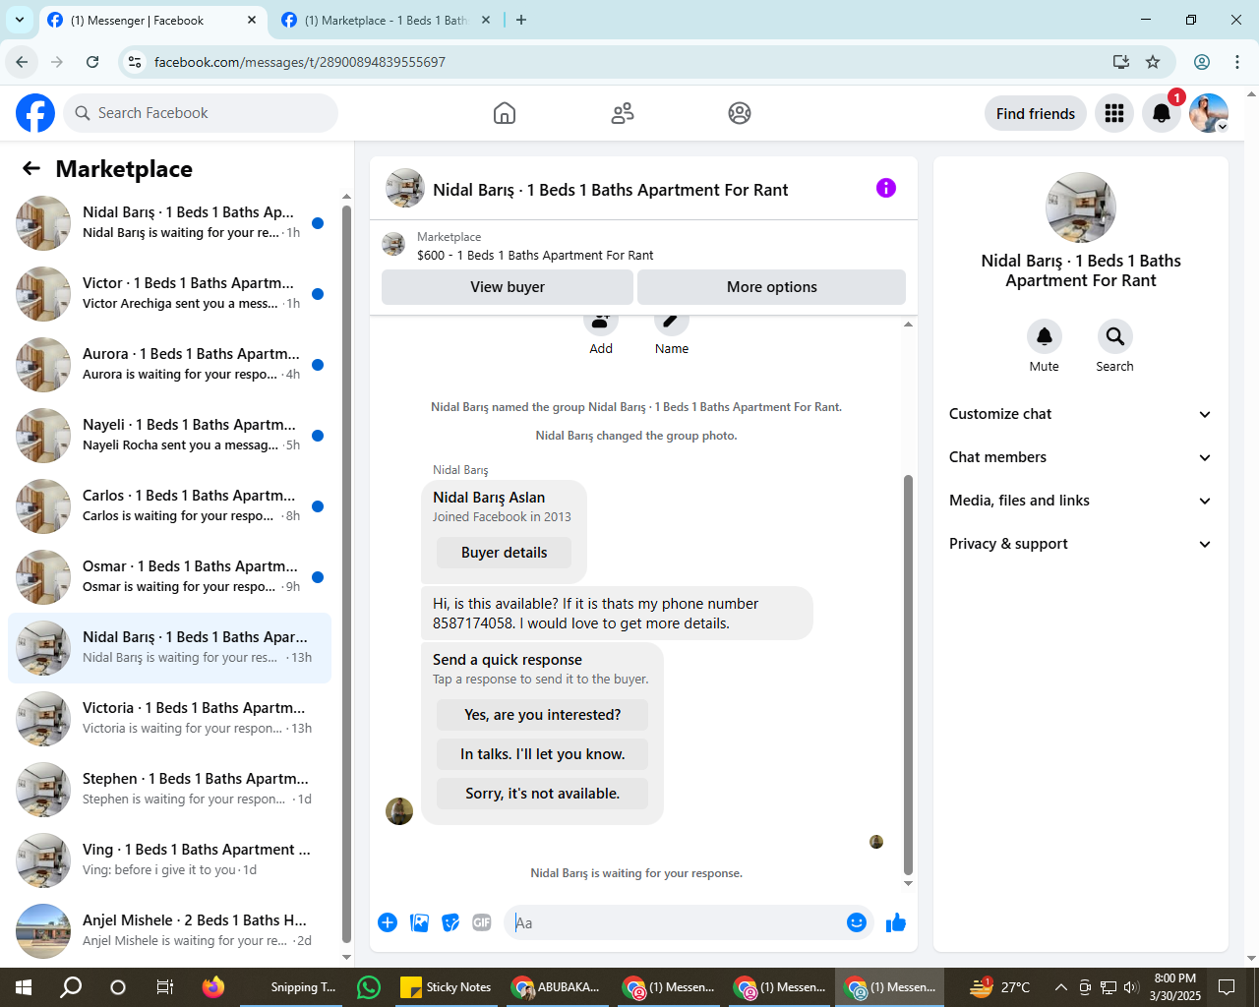Screen dimensions: 1259x1007
Task: Open the Notifications bell in the header
Action: pyautogui.click(x=1162, y=113)
